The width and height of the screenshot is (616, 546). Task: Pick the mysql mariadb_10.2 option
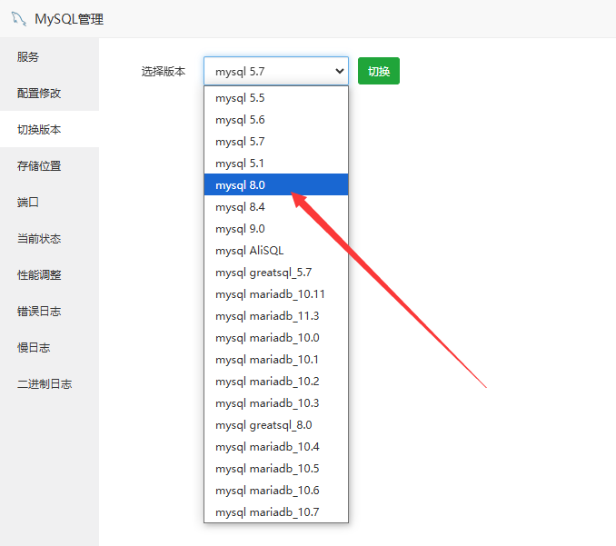pos(276,381)
